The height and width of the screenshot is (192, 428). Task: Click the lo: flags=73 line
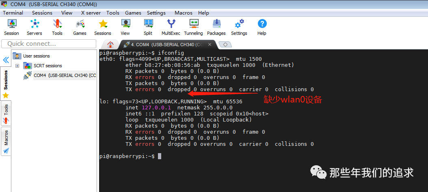(x=171, y=102)
